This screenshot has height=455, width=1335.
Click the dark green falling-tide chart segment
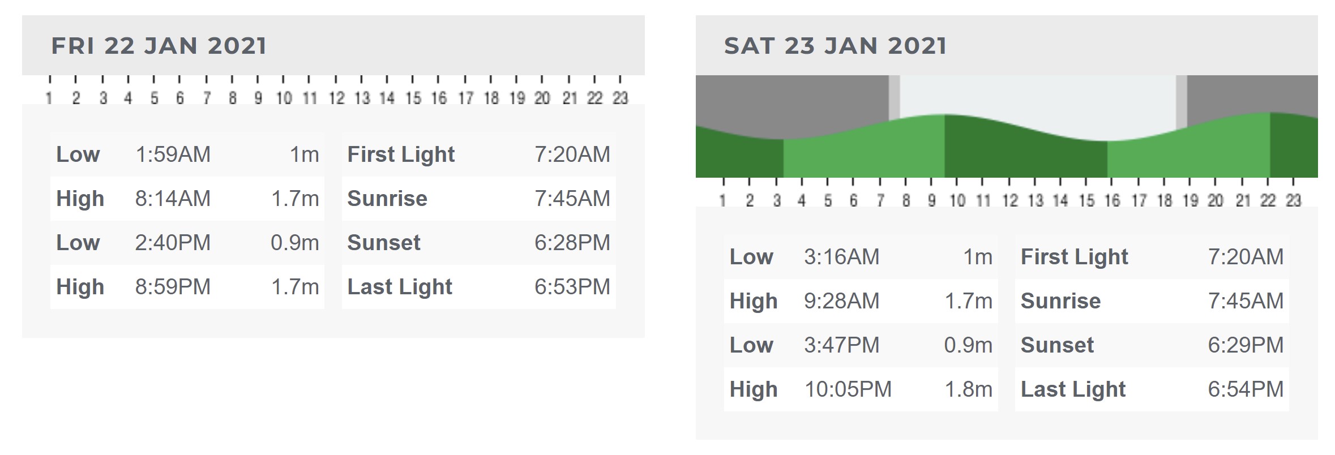pos(1026,154)
